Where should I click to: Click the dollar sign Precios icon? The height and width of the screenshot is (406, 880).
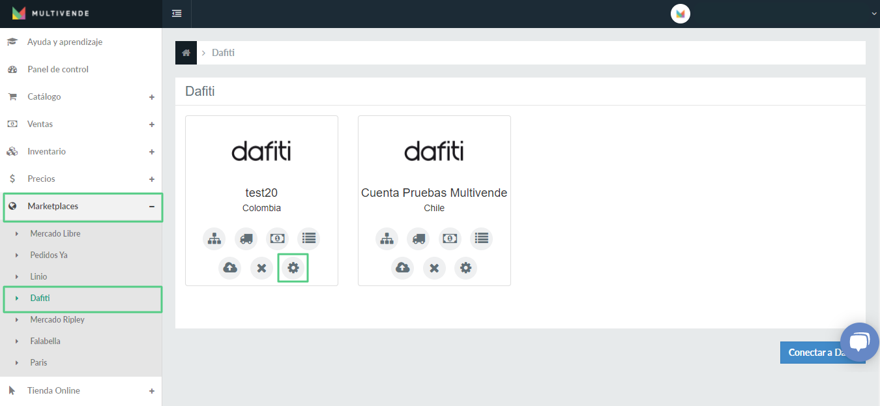[12, 179]
